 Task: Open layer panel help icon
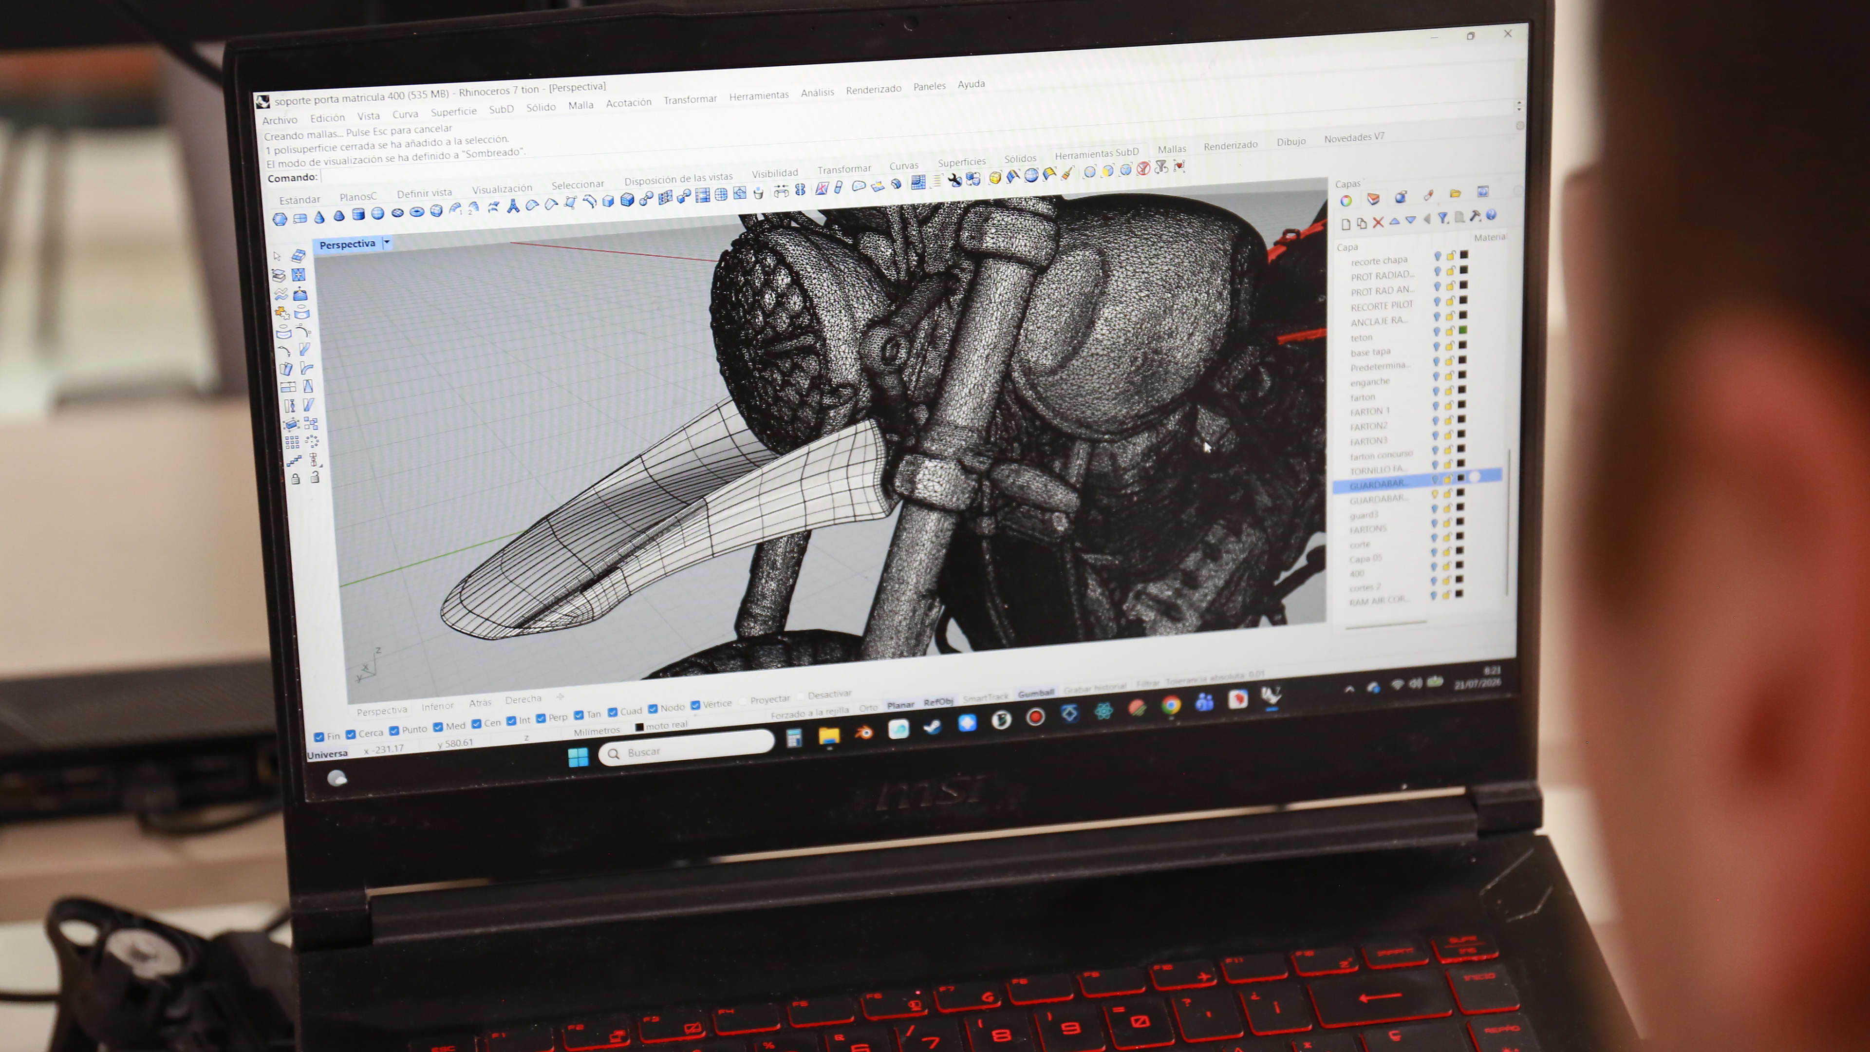tap(1491, 215)
